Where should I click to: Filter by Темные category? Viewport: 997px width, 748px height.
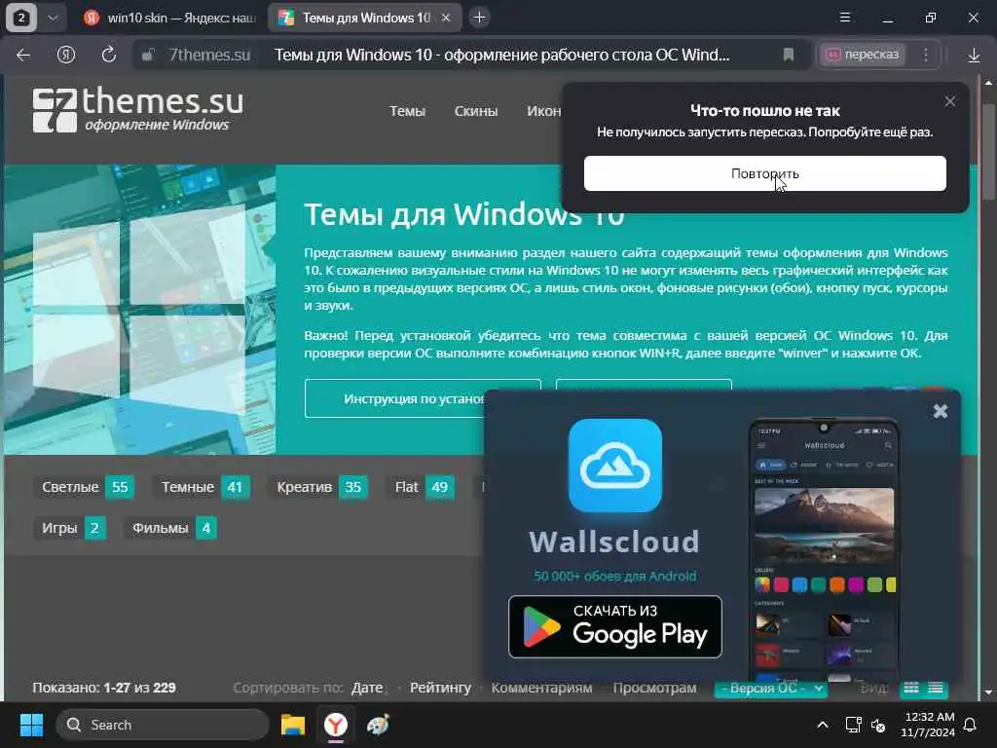point(201,487)
